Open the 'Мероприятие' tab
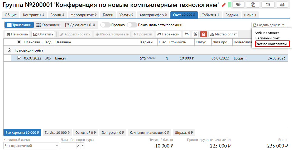The width and height of the screenshot is (292, 152). [x=83, y=15]
